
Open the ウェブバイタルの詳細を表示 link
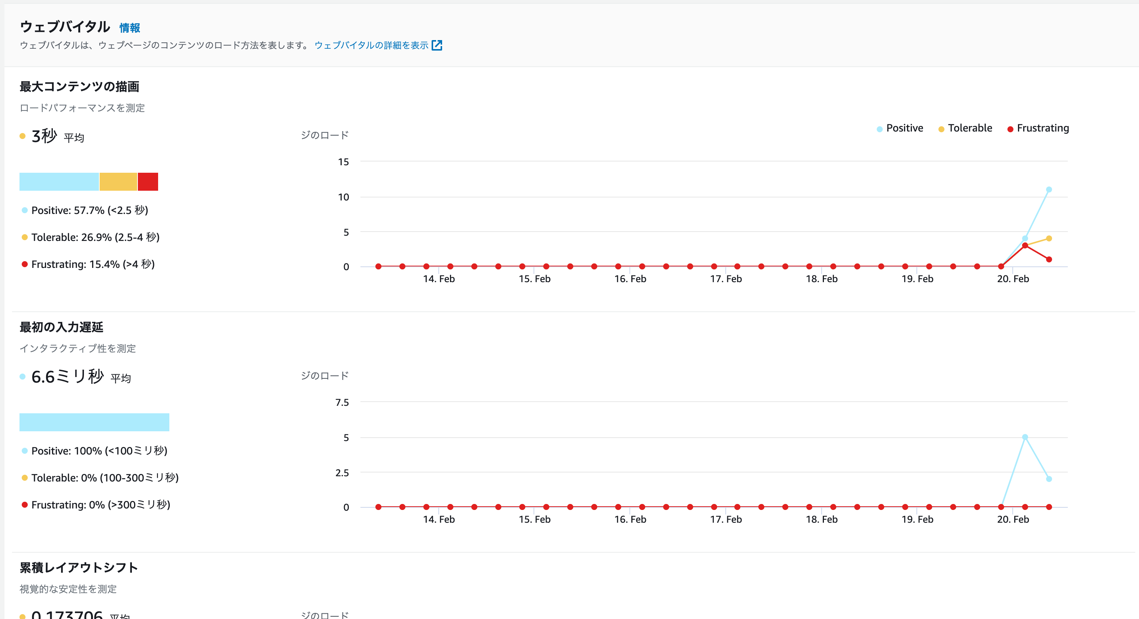click(x=371, y=45)
